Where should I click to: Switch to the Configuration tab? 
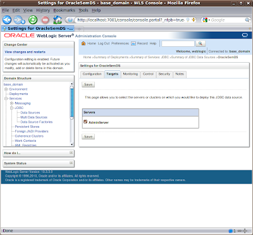(x=92, y=74)
